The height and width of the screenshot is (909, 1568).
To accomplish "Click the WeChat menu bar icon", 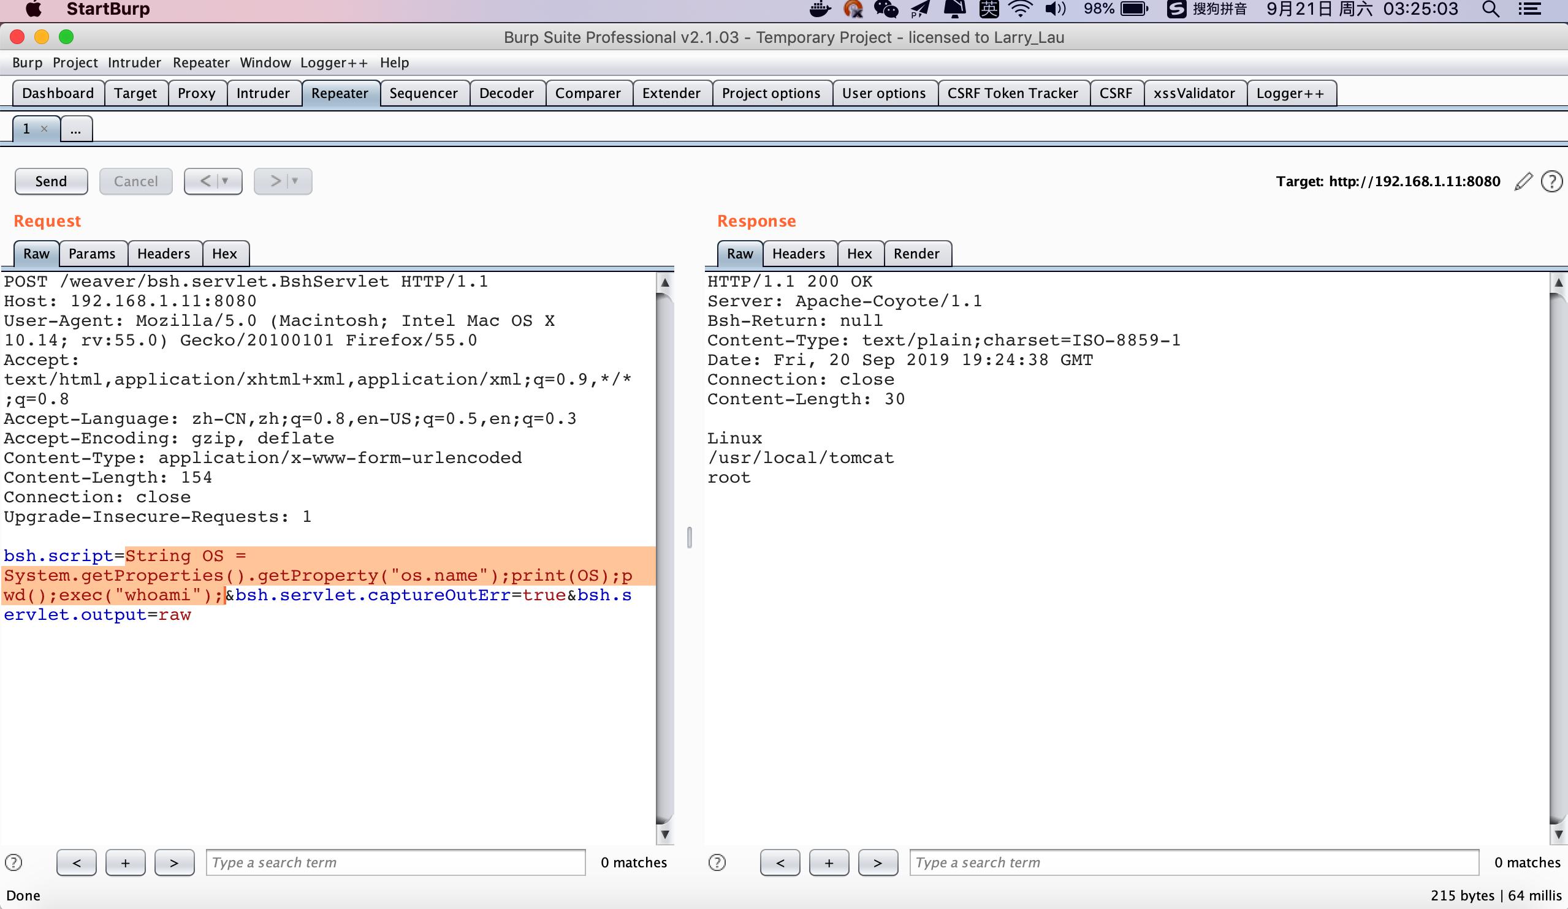I will (x=885, y=9).
